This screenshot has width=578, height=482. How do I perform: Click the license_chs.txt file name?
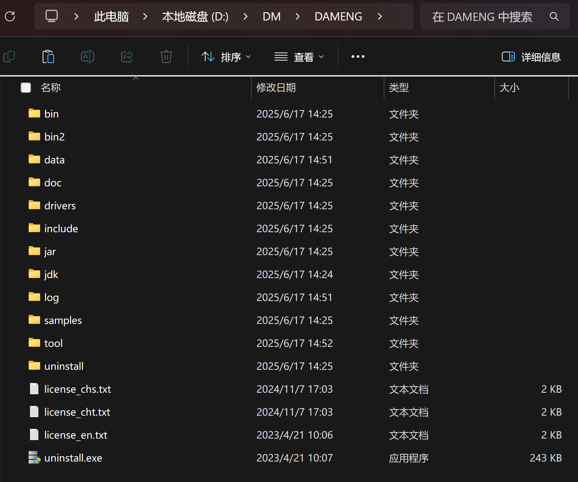click(x=77, y=389)
